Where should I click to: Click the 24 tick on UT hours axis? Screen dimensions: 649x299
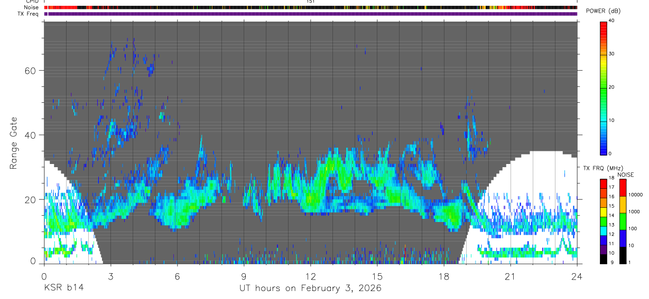coord(577,276)
